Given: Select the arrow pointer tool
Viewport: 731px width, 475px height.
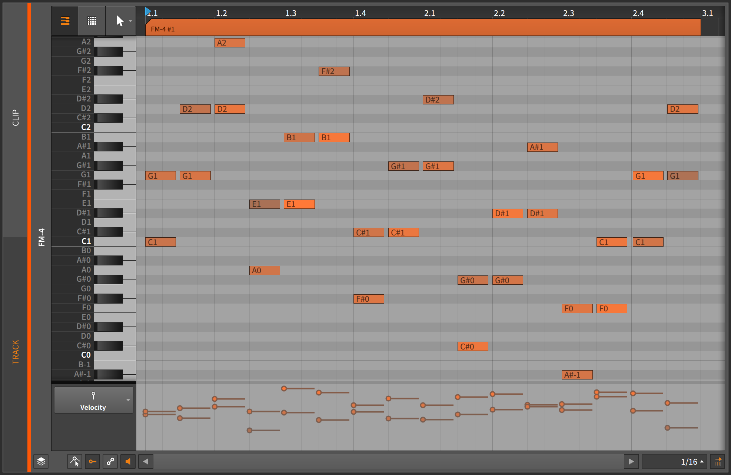Looking at the screenshot, I should click(x=120, y=21).
